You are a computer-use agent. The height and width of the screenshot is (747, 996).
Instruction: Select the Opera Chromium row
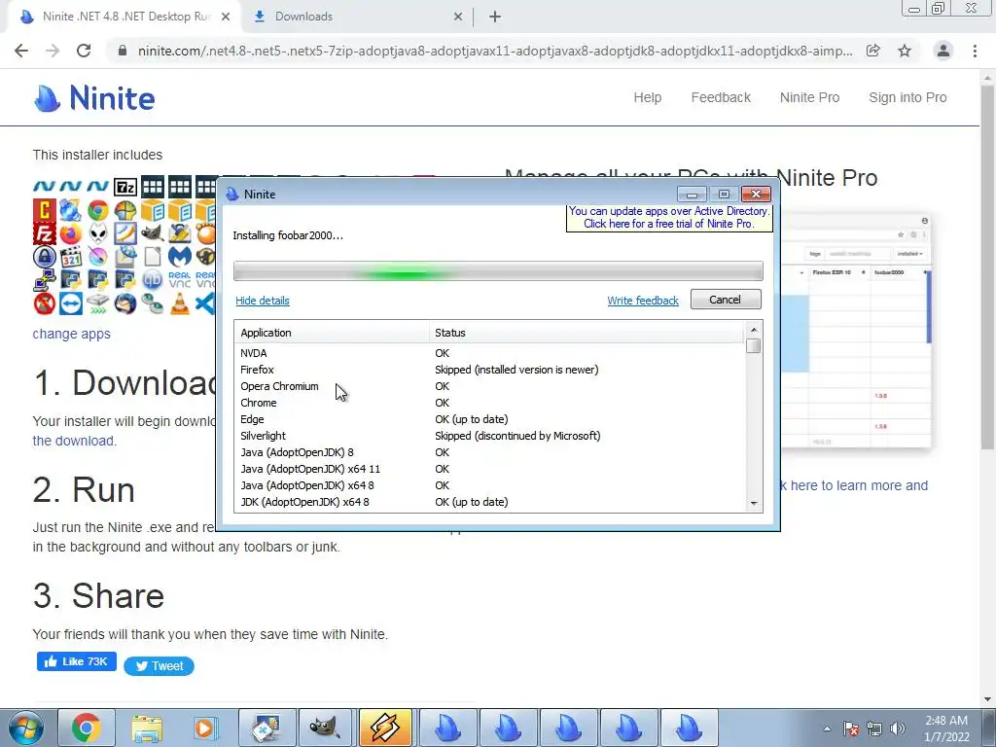pyautogui.click(x=489, y=386)
